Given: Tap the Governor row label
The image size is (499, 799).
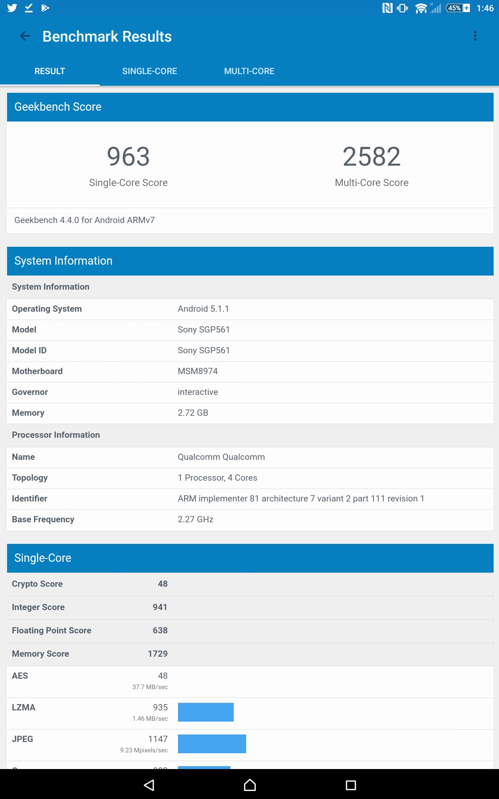Looking at the screenshot, I should pos(30,392).
